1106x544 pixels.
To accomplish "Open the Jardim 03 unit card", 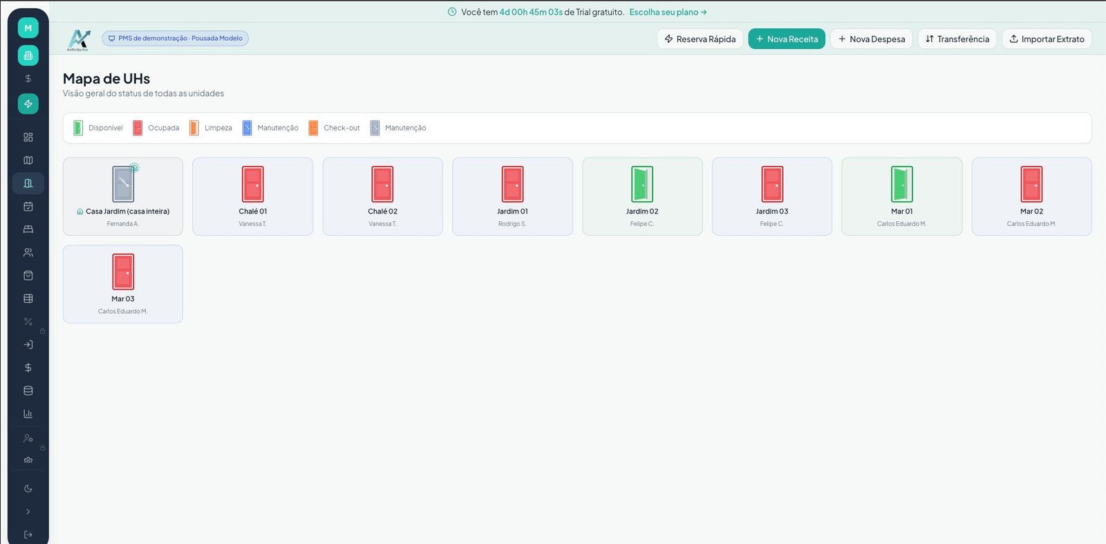I will (x=772, y=196).
